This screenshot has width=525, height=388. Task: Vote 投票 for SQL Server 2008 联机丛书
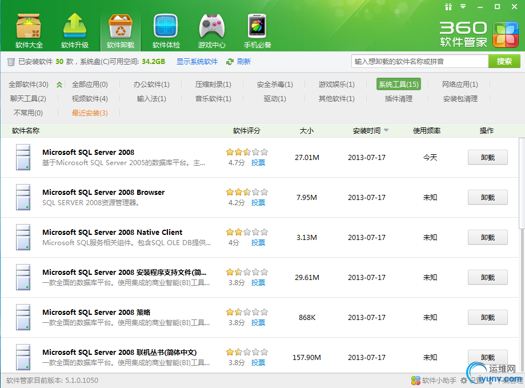(x=258, y=362)
